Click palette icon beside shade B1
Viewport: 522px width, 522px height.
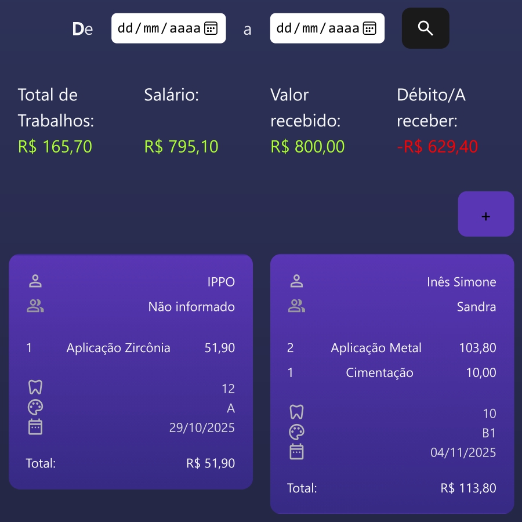point(297,432)
